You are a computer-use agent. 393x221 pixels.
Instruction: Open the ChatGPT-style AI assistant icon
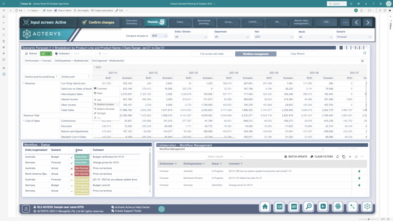[x=162, y=209]
